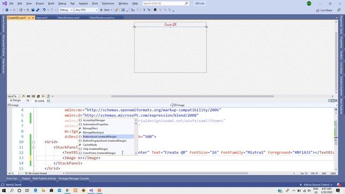Pin the CreateQR.xaml tab
Screen dimensions: 345x194
29,18
